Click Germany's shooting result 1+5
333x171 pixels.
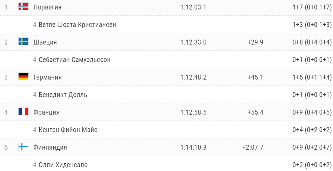(297, 77)
